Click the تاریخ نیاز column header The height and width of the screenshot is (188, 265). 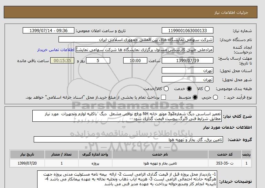click(27, 154)
